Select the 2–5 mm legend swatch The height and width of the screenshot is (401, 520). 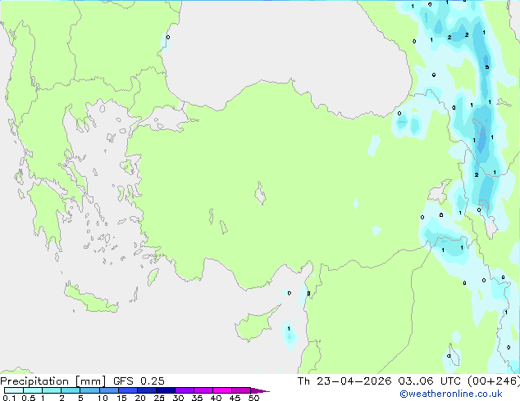71,390
